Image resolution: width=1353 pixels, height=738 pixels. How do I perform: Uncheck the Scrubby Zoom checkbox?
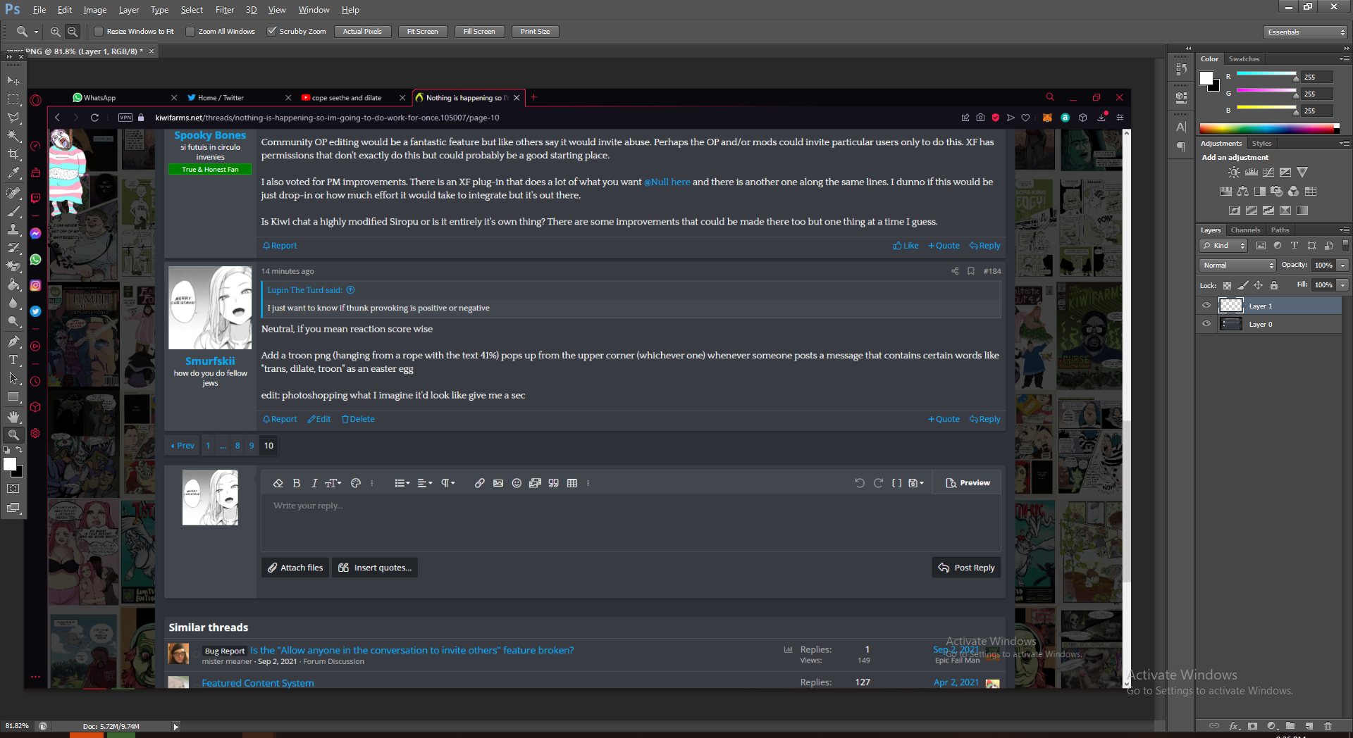tap(271, 32)
